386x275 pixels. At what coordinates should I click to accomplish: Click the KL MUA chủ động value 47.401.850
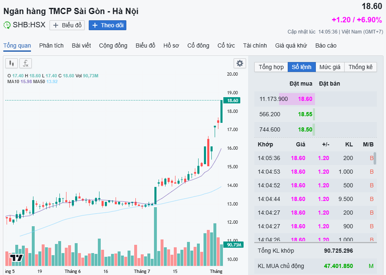tap(338, 266)
